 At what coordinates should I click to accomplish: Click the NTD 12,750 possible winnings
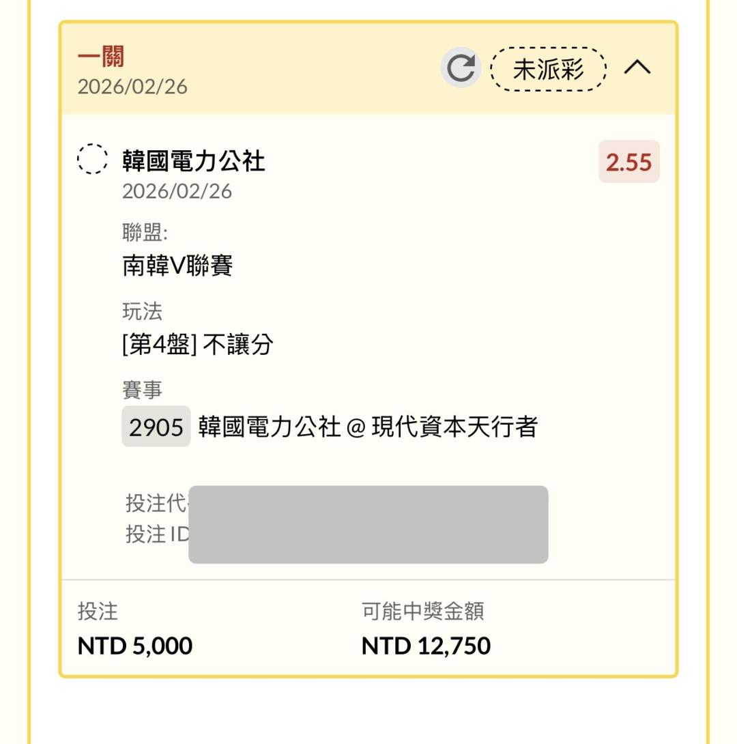[425, 646]
